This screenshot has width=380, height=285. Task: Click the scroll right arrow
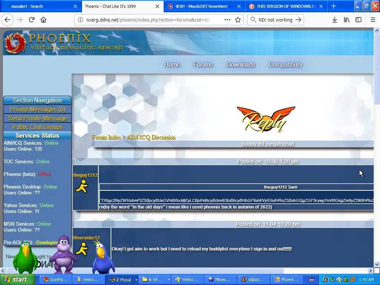[x=370, y=271]
